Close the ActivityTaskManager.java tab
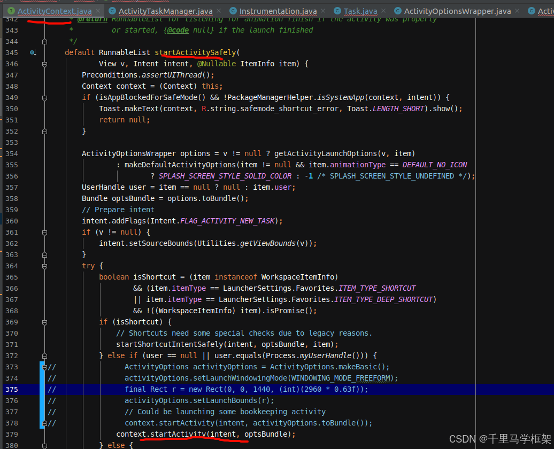Screen dimensions: 554x449 pyautogui.click(x=219, y=11)
